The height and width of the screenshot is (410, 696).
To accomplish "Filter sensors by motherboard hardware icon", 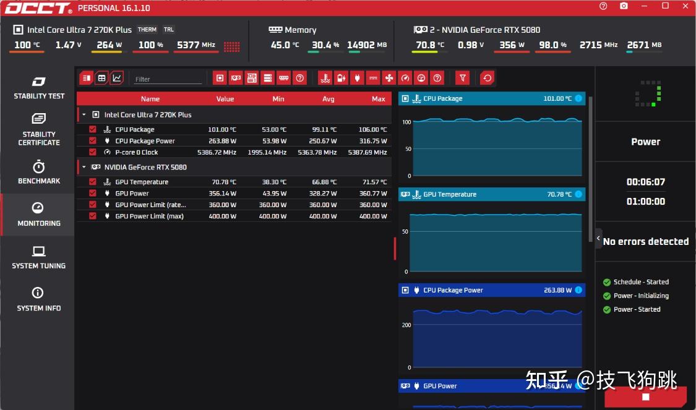I will [x=252, y=78].
